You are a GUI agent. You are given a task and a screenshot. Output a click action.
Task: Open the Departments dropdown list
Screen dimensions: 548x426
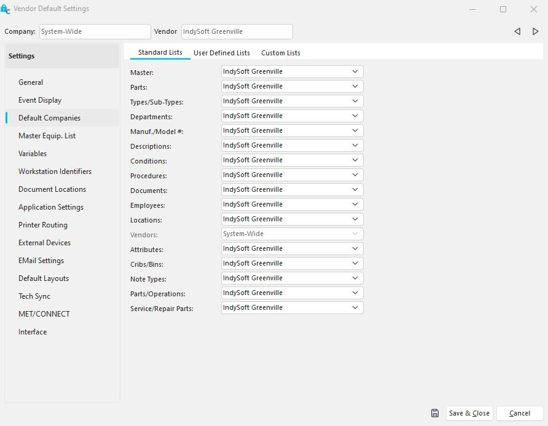click(354, 116)
